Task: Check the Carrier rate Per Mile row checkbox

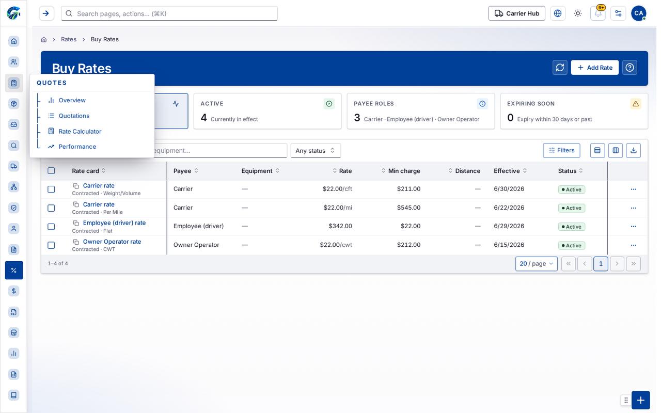Action: point(51,208)
